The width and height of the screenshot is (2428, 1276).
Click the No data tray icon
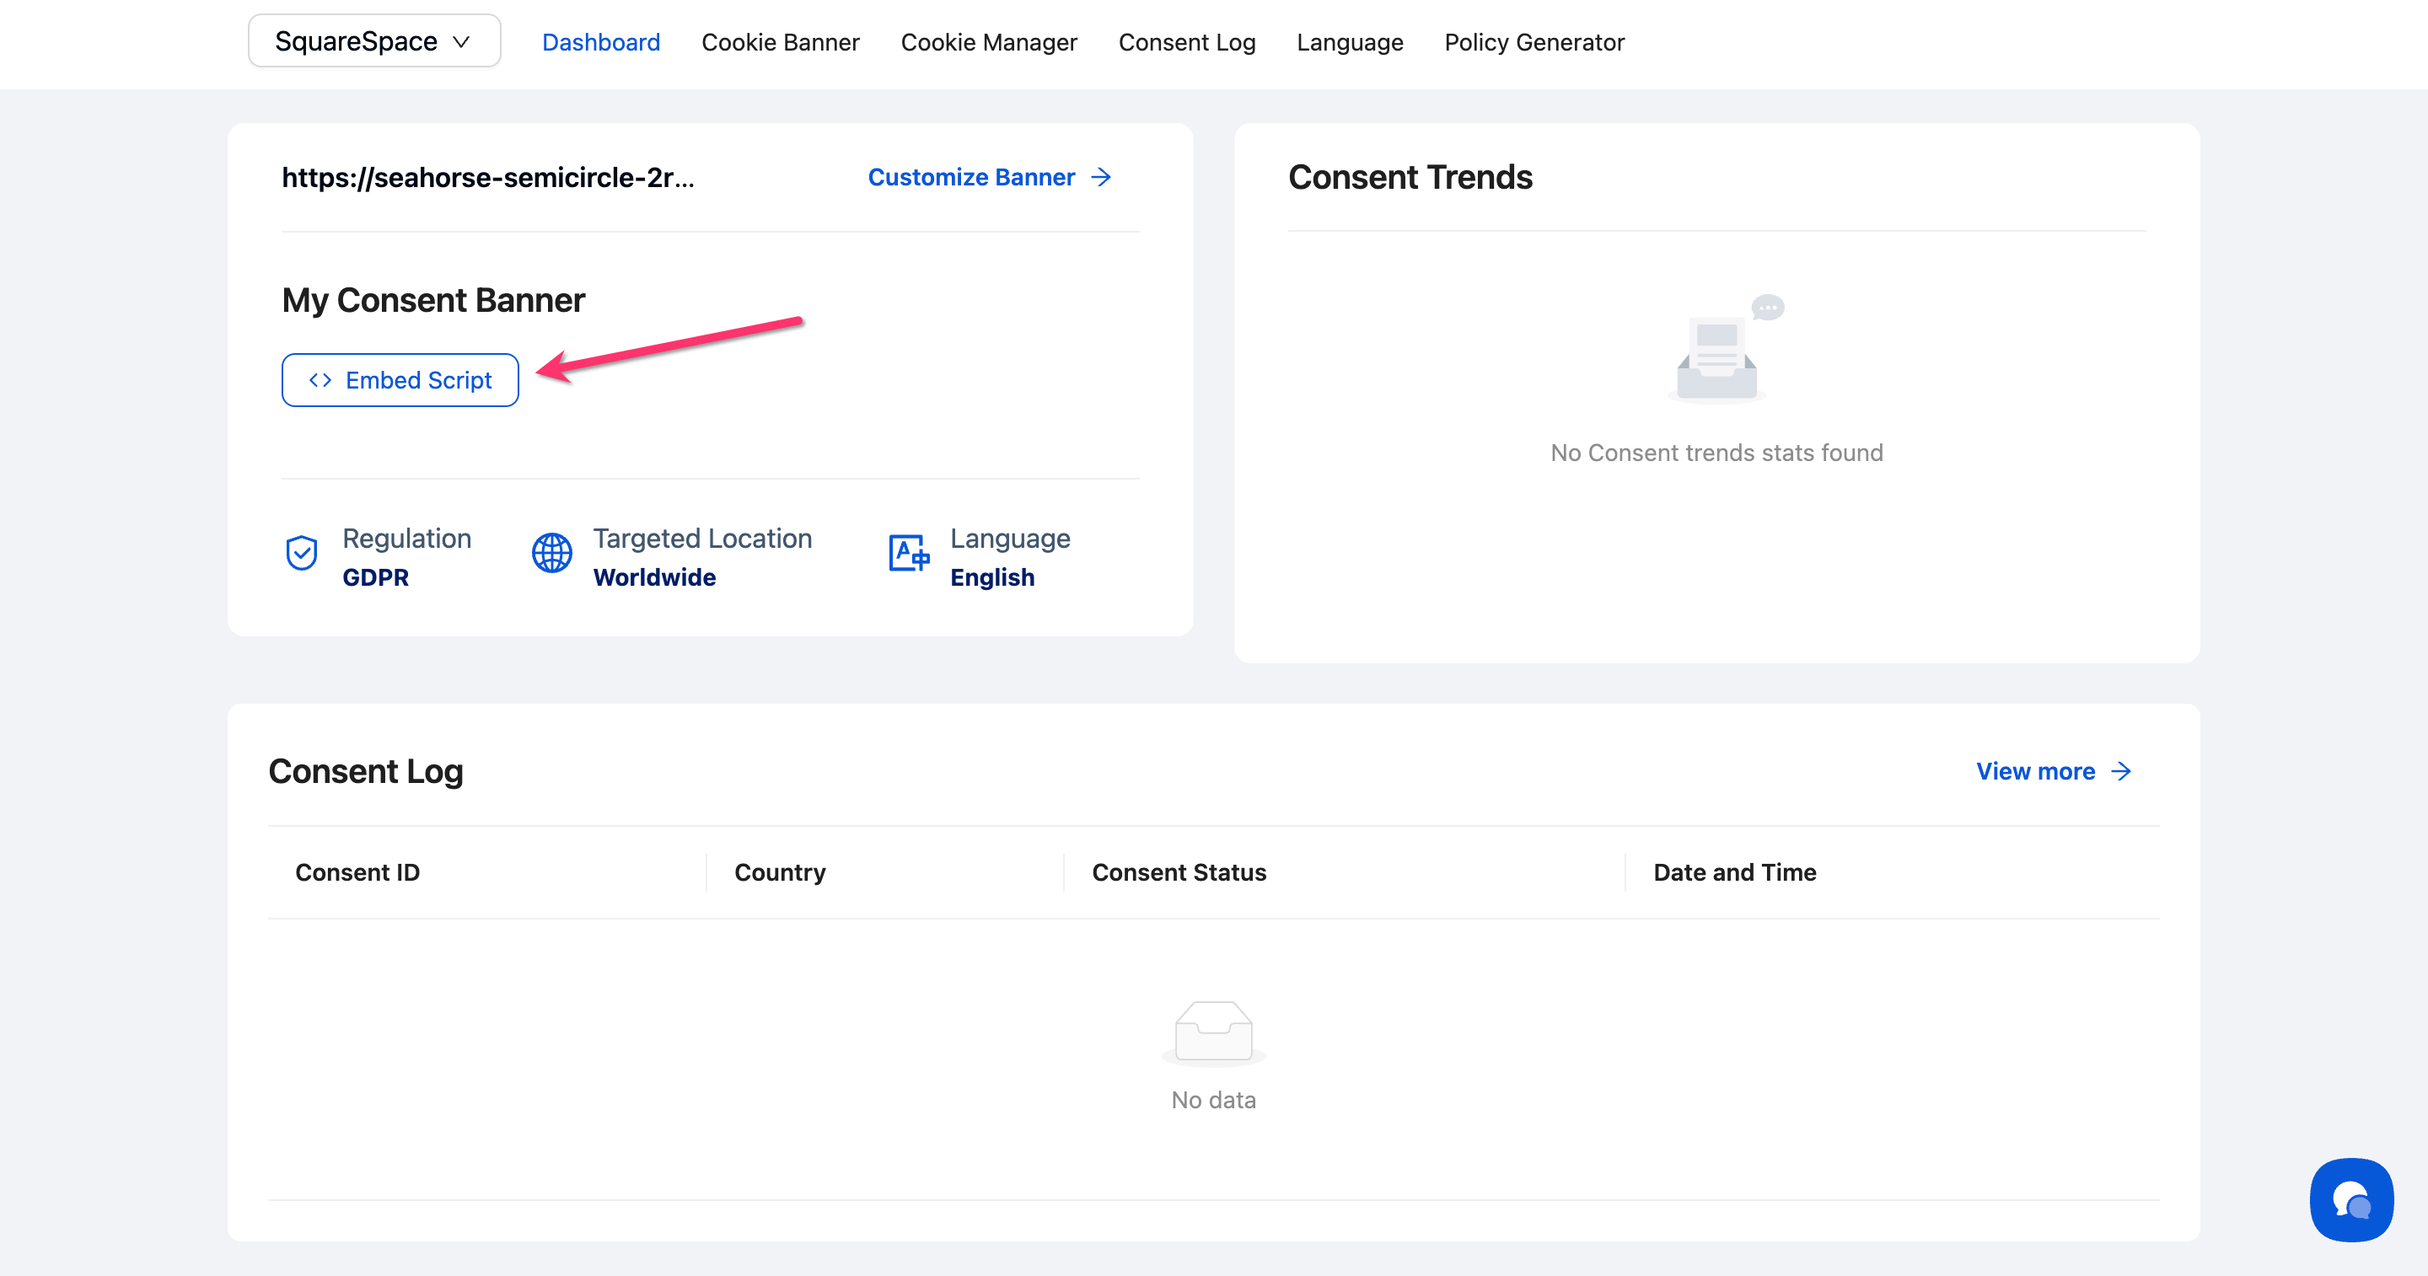pos(1213,1031)
